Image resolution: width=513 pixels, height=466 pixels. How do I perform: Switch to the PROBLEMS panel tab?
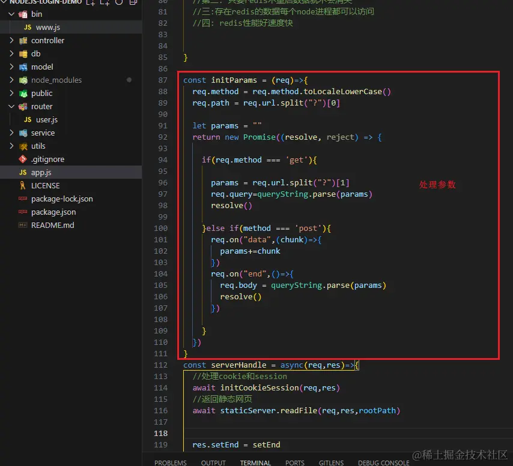tap(171, 463)
